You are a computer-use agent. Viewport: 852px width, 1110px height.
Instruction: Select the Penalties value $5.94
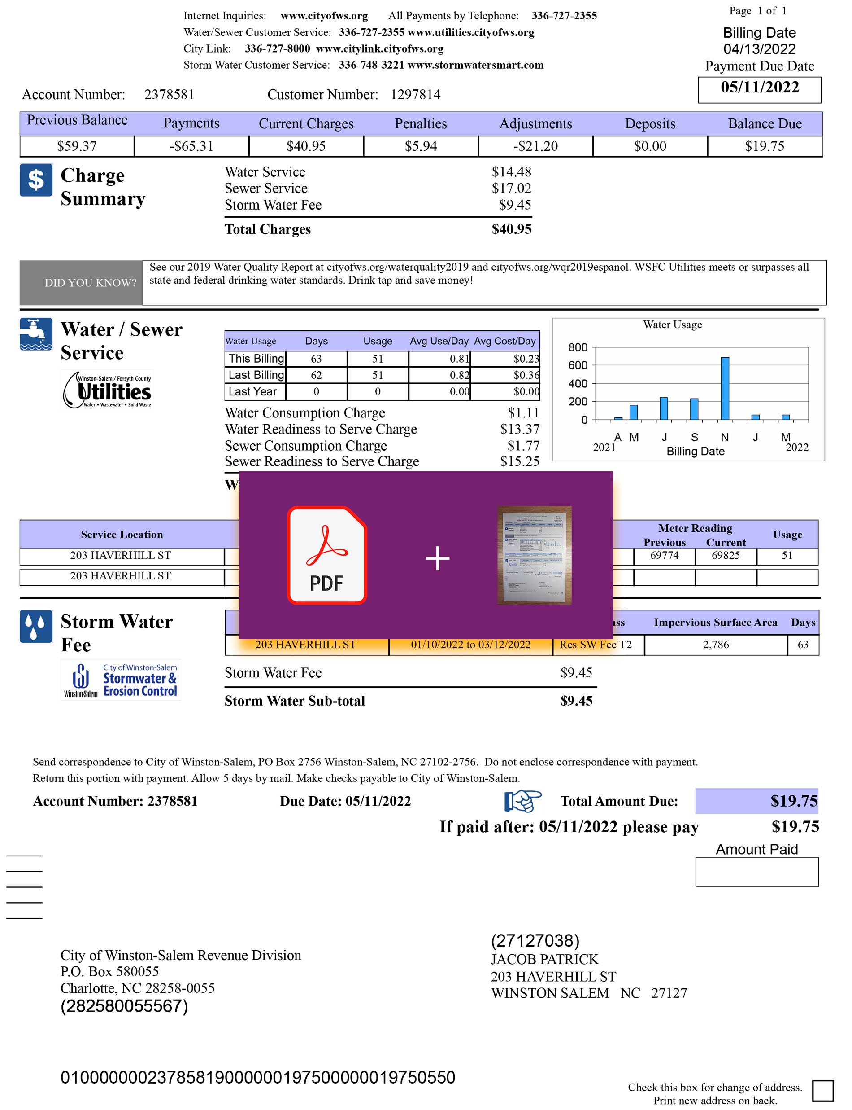(x=421, y=146)
